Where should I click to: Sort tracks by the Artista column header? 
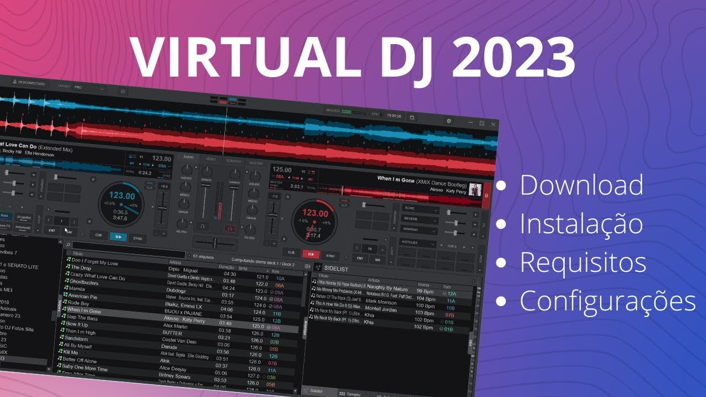tap(175, 262)
